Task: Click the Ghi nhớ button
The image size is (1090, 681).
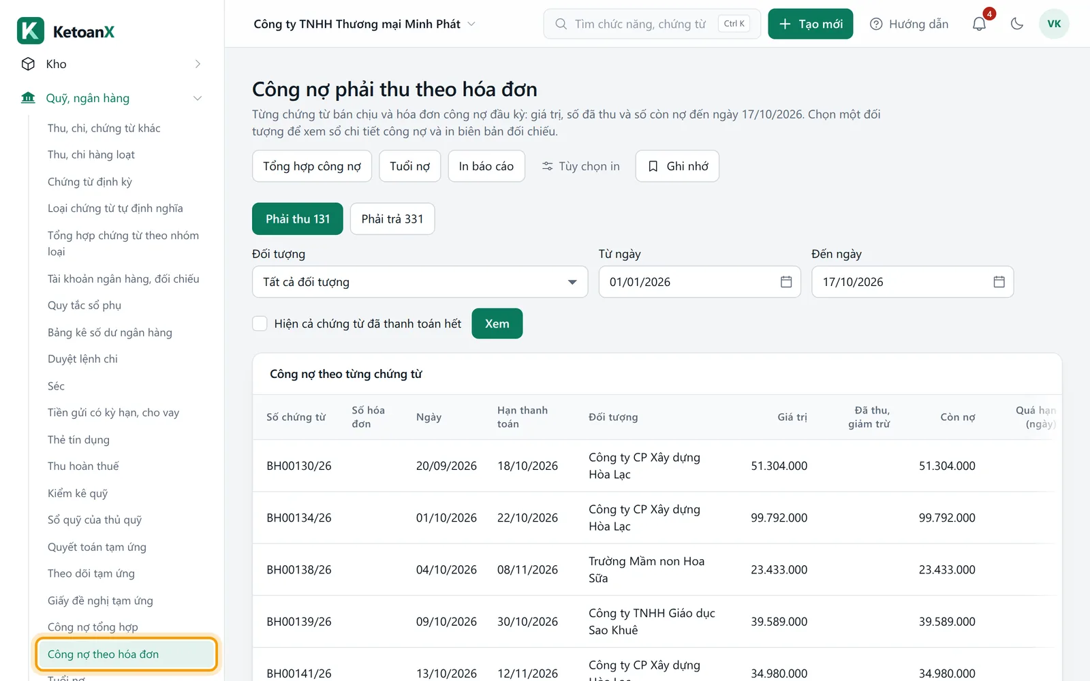Action: (677, 166)
